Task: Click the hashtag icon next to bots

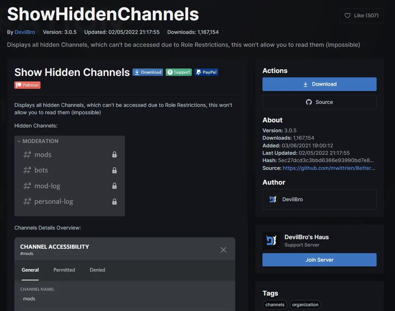Action: pos(27,170)
